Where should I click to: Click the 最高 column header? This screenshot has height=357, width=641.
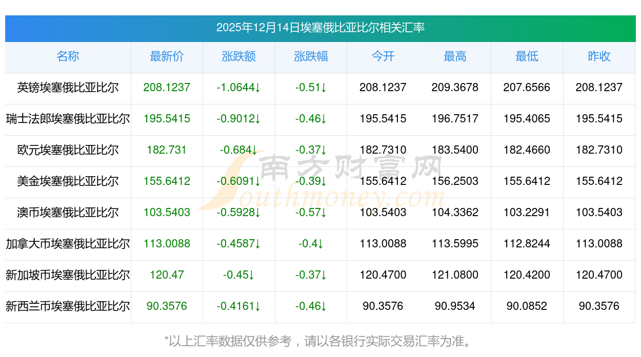click(455, 57)
